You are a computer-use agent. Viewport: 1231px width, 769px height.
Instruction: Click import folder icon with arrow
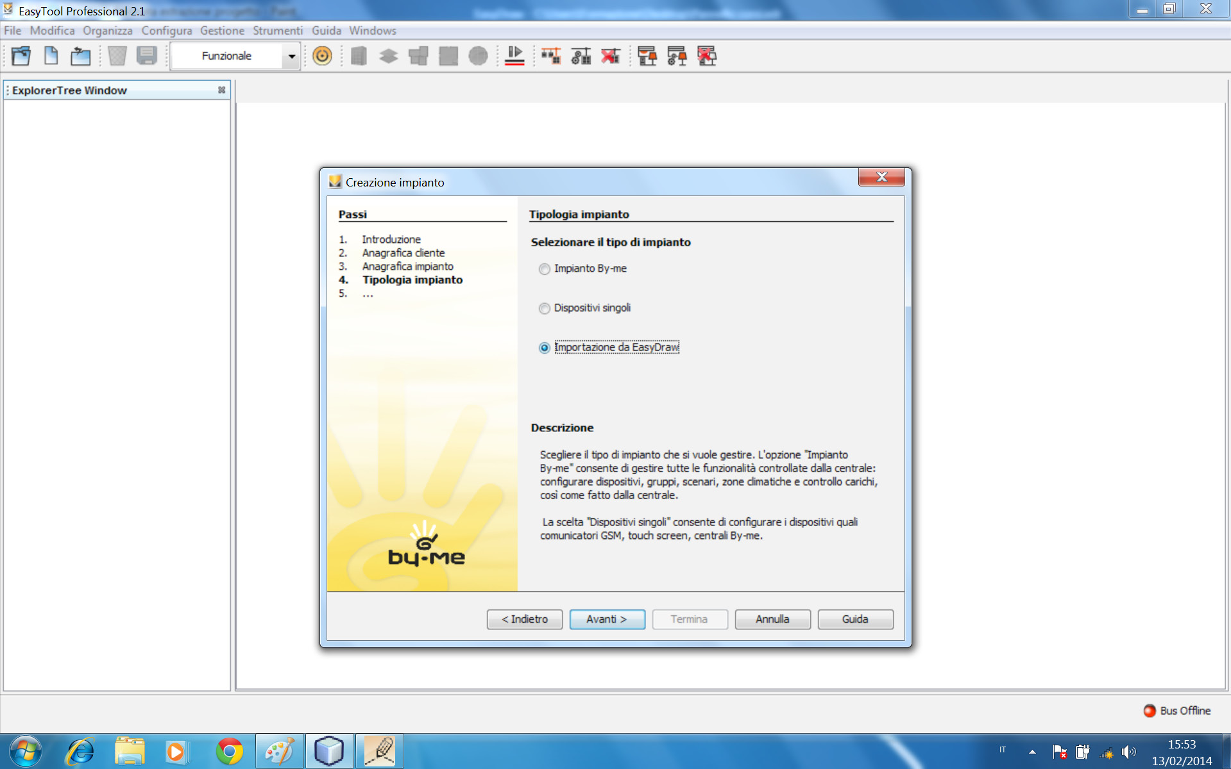pos(81,56)
